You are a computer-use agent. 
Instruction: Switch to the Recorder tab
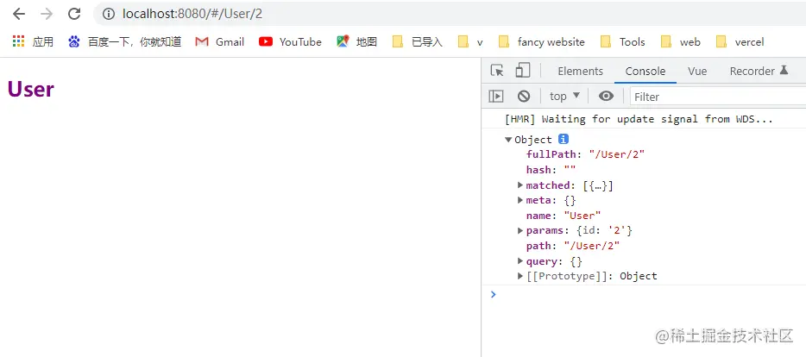[759, 71]
